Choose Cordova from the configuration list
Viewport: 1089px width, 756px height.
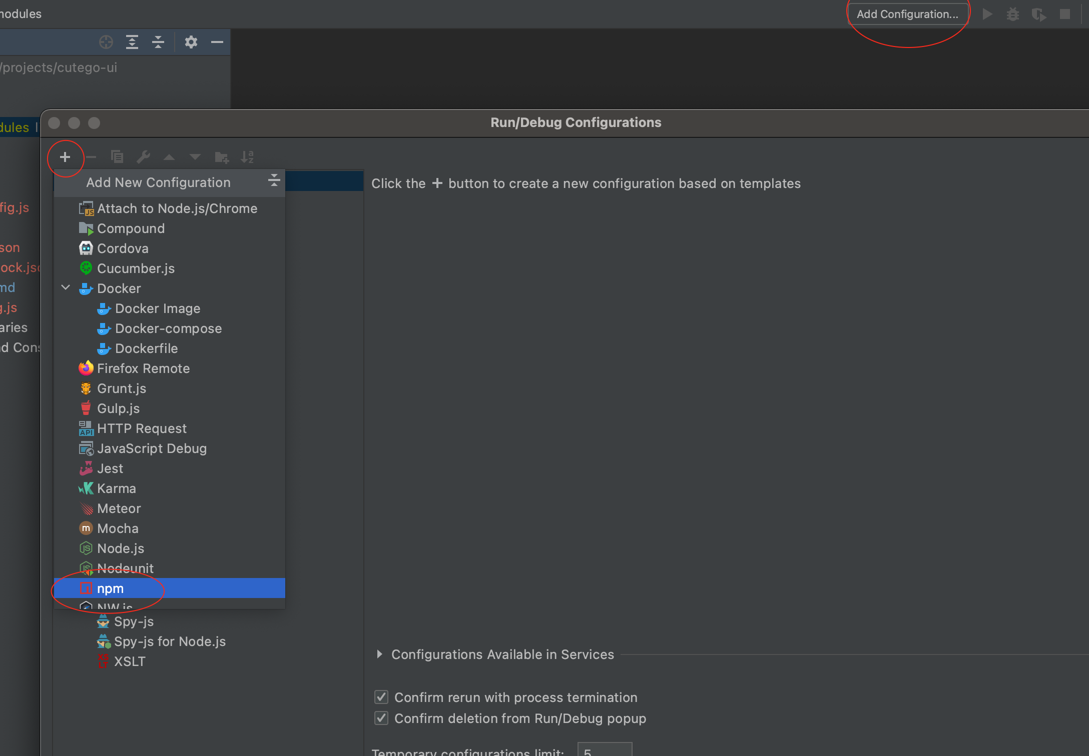coord(170,248)
